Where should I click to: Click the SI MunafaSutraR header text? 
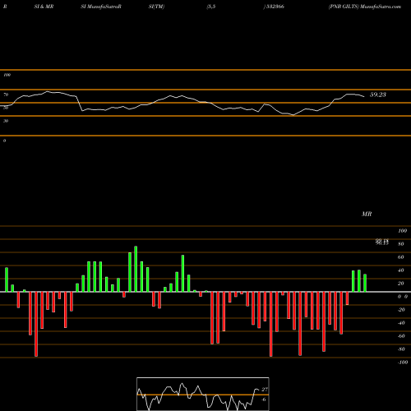[x=101, y=7]
